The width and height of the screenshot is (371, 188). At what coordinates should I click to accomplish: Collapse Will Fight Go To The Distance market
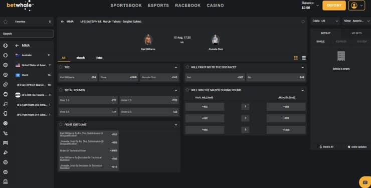click(303, 67)
